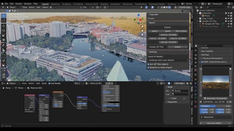The width and height of the screenshot is (234, 131).
Task: Switch to rendered viewport shading
Action: (x=170, y=7)
